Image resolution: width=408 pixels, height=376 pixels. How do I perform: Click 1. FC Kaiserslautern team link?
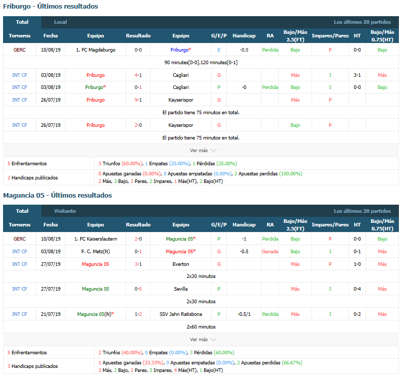coord(95,239)
